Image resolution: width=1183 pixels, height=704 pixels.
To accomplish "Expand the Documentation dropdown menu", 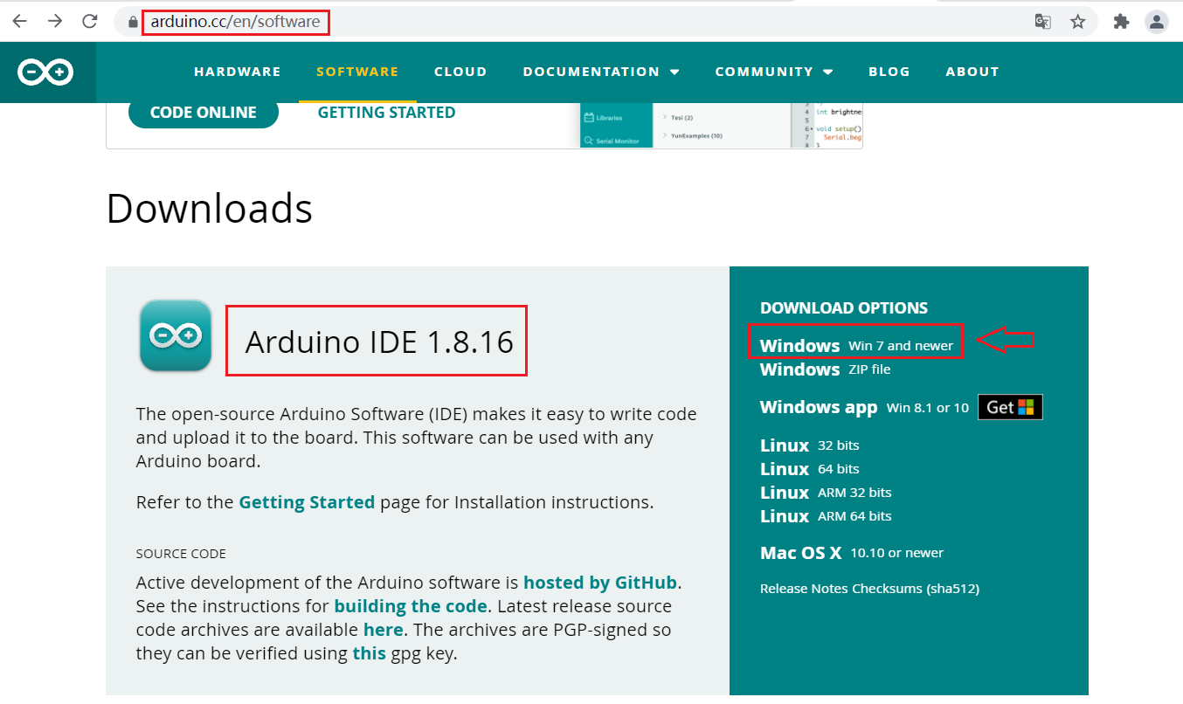I will point(601,72).
